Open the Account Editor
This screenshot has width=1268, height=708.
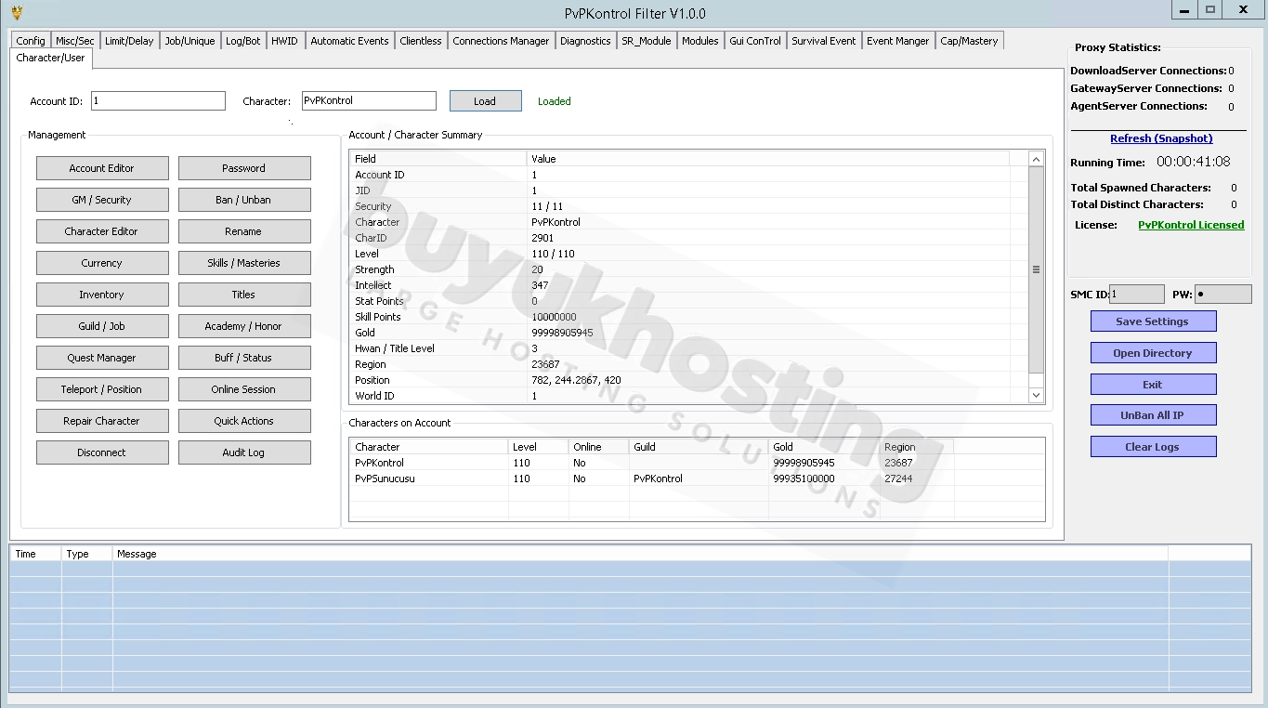pyautogui.click(x=102, y=168)
